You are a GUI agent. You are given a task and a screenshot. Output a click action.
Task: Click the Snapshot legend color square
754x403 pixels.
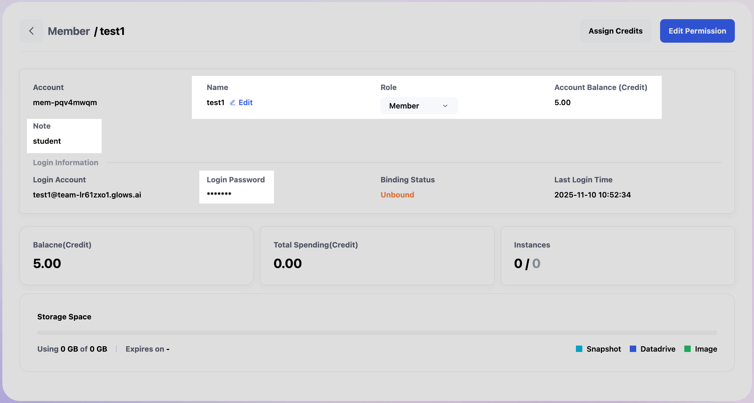click(x=579, y=349)
